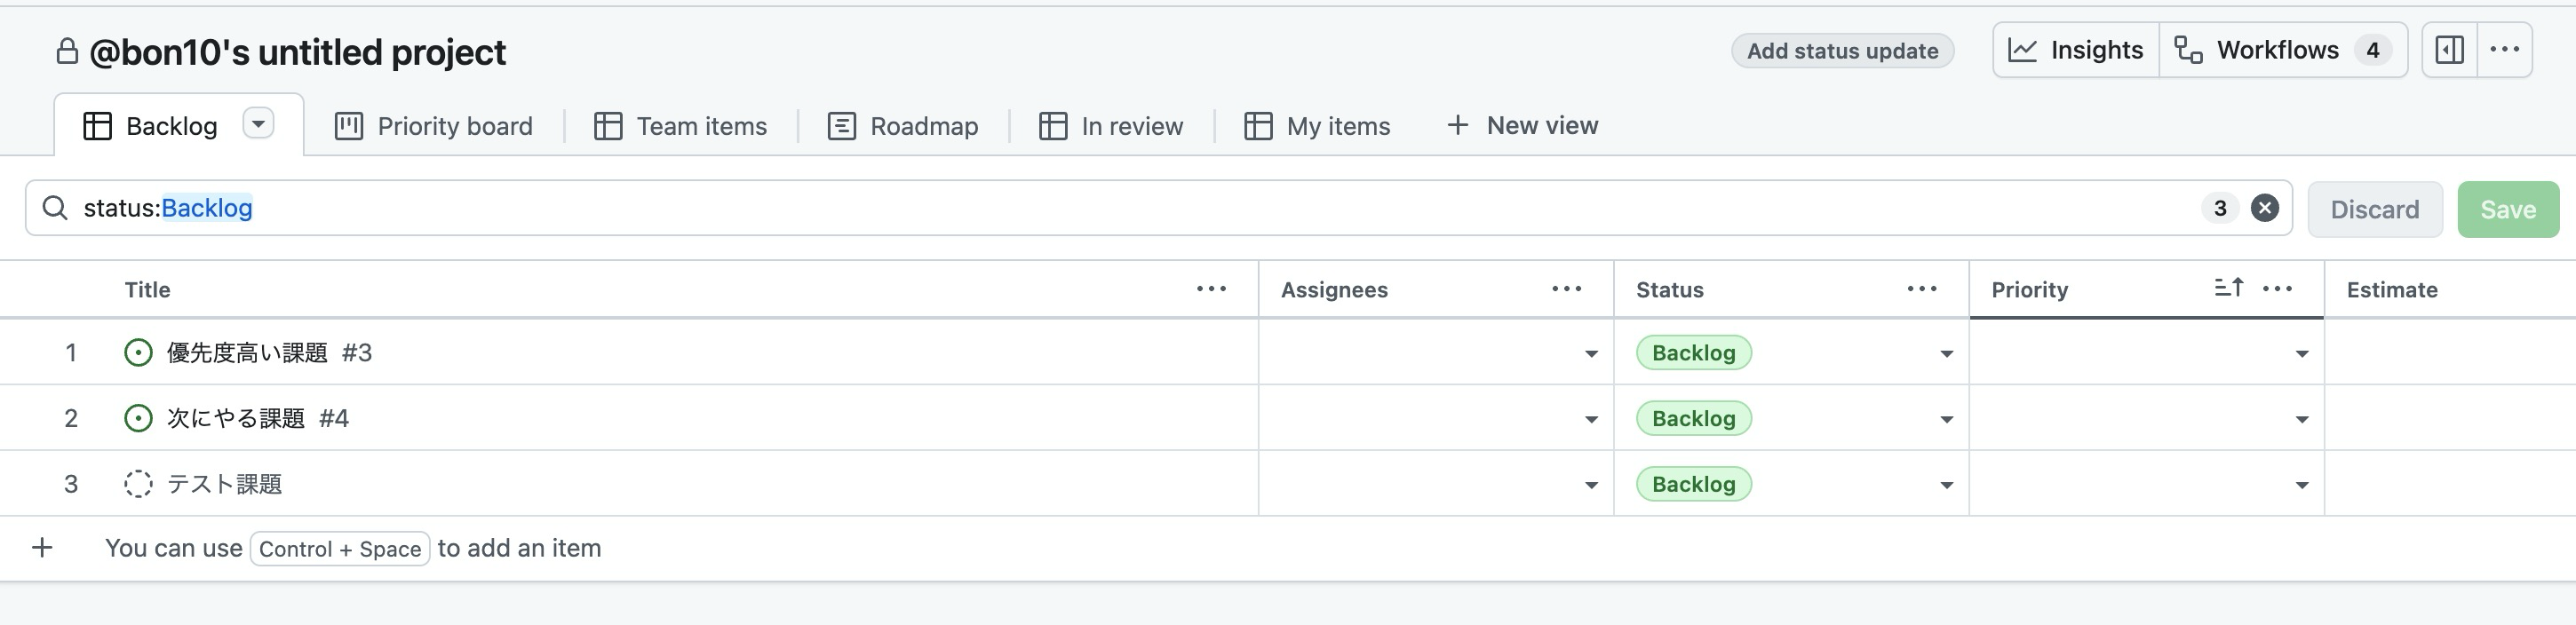
Task: Open the project's three-dot options menu
Action: [x=2504, y=50]
